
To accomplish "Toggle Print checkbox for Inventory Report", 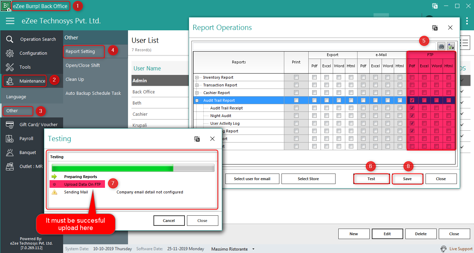I will (296, 77).
